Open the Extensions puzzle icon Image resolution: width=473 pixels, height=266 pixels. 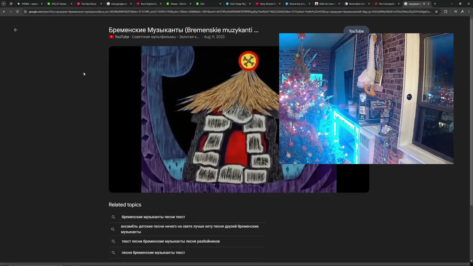click(x=446, y=11)
